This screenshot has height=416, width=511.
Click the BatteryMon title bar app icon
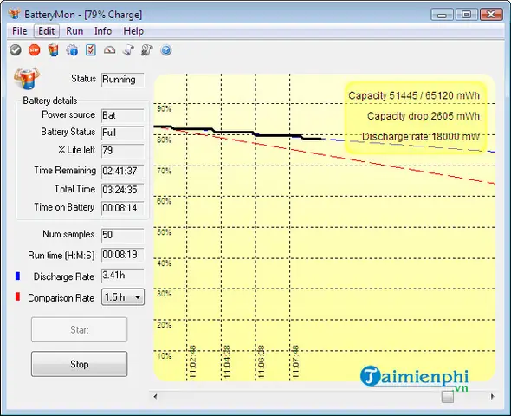coord(15,14)
